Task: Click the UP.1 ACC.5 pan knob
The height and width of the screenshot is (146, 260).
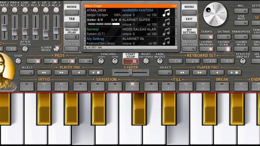Action: pyautogui.click(x=56, y=10)
